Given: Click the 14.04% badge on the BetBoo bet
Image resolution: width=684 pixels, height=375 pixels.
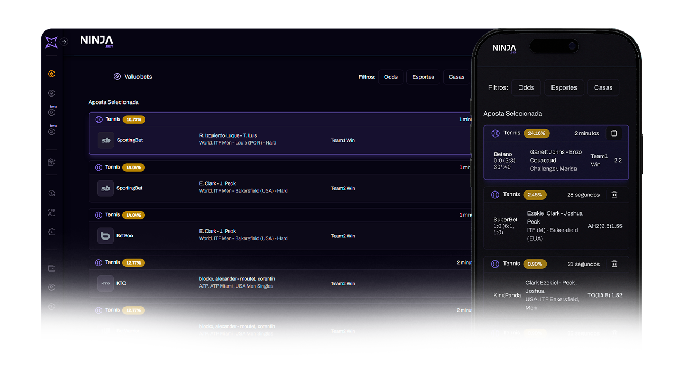Looking at the screenshot, I should pyautogui.click(x=134, y=215).
